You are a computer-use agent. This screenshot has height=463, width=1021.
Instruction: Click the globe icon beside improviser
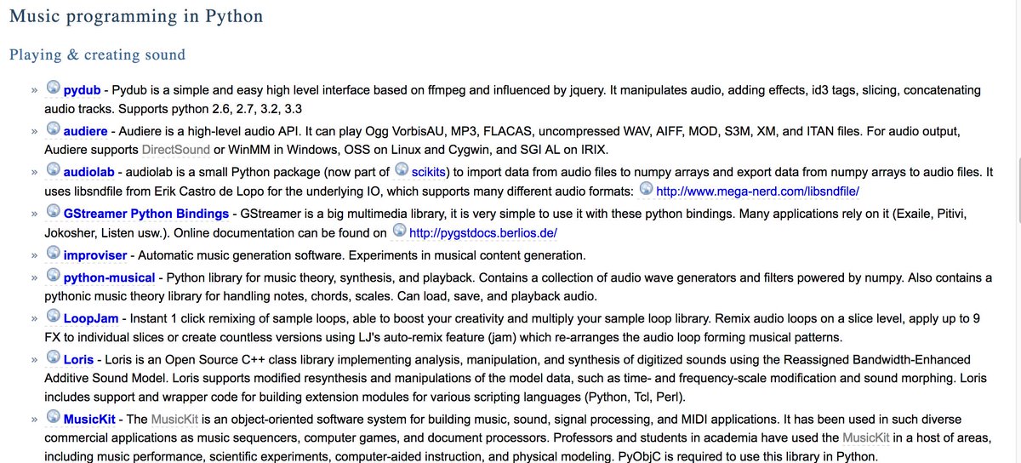(x=53, y=252)
